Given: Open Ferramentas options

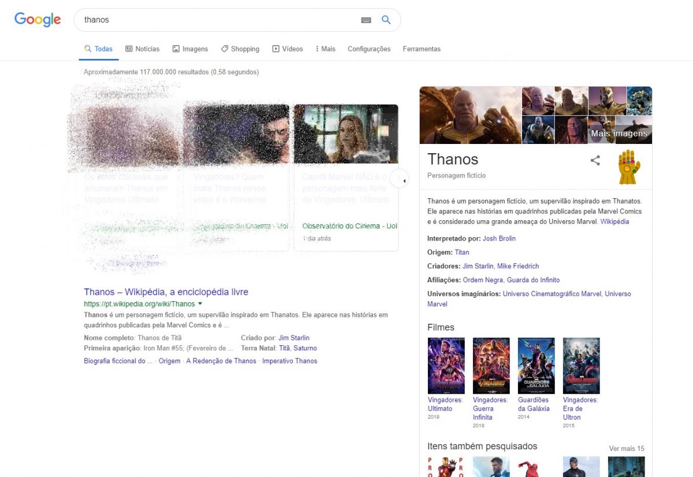Looking at the screenshot, I should (422, 49).
